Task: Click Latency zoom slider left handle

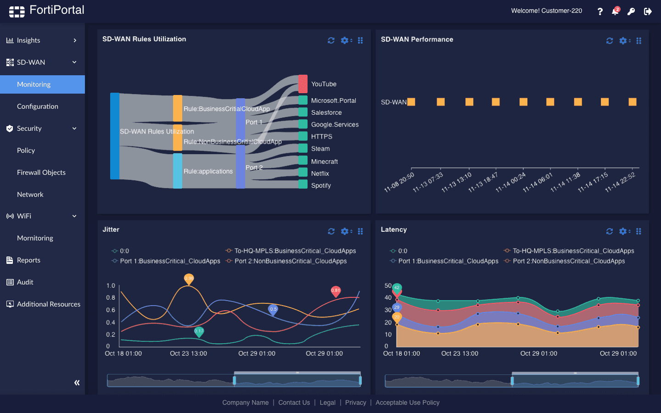Action: pos(512,380)
